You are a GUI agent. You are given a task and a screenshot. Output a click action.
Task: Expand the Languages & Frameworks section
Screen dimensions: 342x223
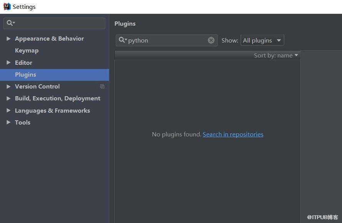pyautogui.click(x=8, y=111)
